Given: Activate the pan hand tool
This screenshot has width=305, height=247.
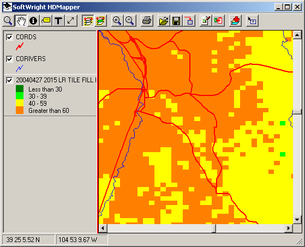Looking at the screenshot, I should pyautogui.click(x=21, y=21).
